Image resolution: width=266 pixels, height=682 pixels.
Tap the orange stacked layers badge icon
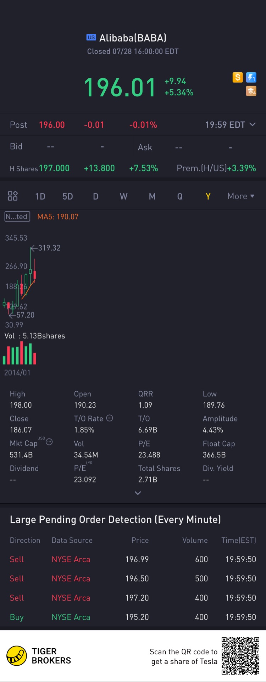pos(251,91)
